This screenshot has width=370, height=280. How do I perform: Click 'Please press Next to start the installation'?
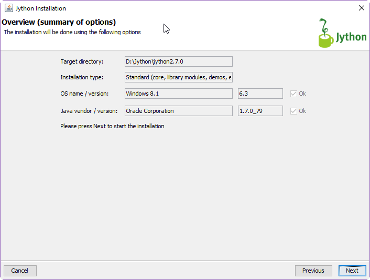[112, 126]
